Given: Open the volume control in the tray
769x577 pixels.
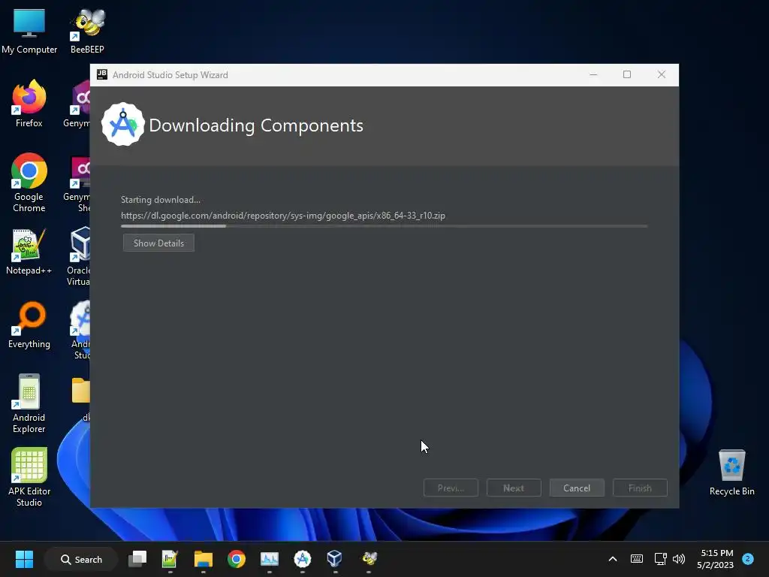Looking at the screenshot, I should click(679, 559).
